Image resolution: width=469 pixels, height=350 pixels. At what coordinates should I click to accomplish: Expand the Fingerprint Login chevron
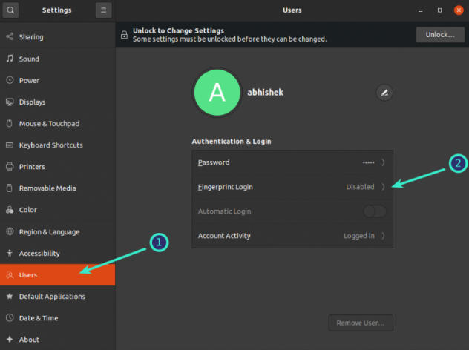pos(383,187)
